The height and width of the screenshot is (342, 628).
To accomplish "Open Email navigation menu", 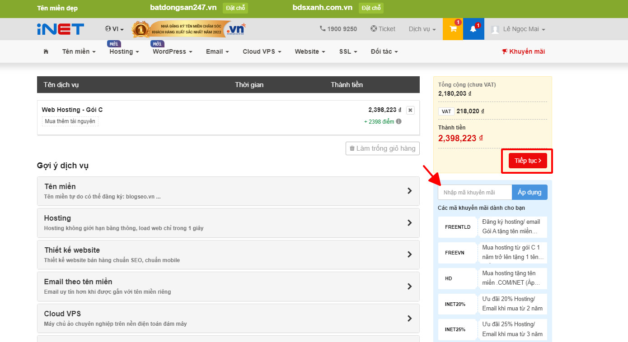I will [x=217, y=51].
